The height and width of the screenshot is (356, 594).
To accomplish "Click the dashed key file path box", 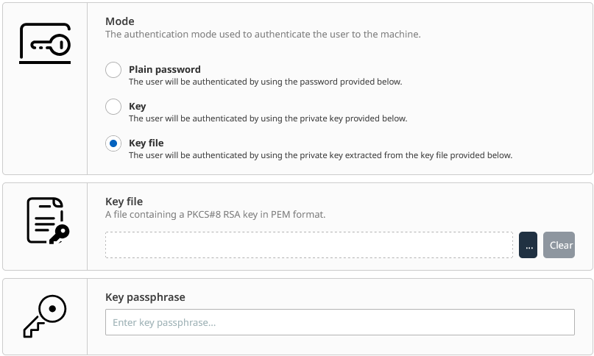I will tap(308, 245).
